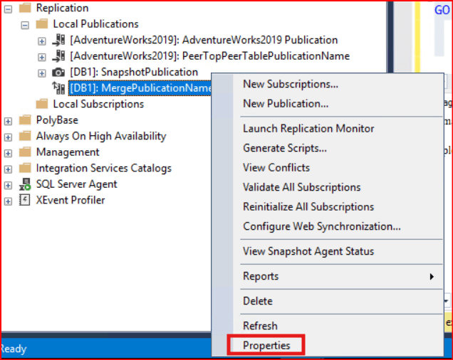Select Local Subscriptions tree item
This screenshot has width=453, height=360.
tap(98, 105)
